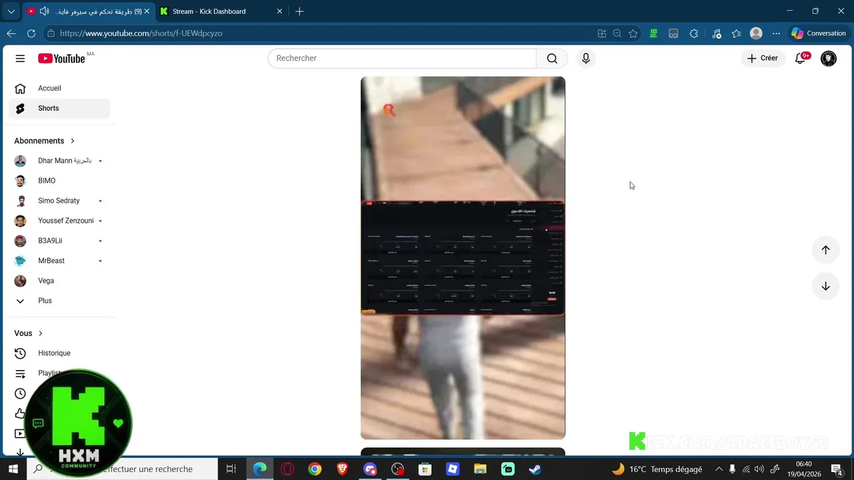The image size is (854, 480).
Task: Open the tab search dropdown arrow
Action: [11, 11]
